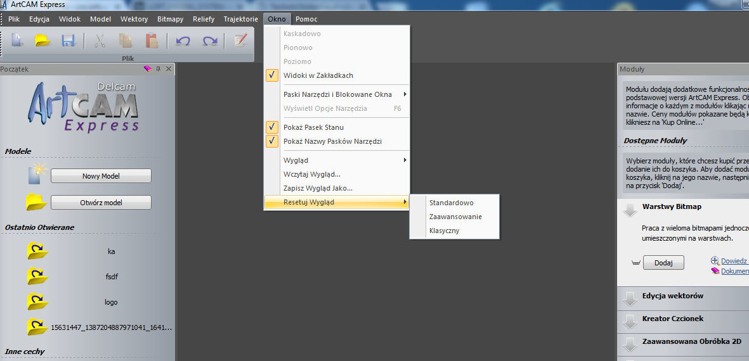The width and height of the screenshot is (749, 361).
Task: Pin the Początek panel with pushpin icon
Action: point(158,69)
